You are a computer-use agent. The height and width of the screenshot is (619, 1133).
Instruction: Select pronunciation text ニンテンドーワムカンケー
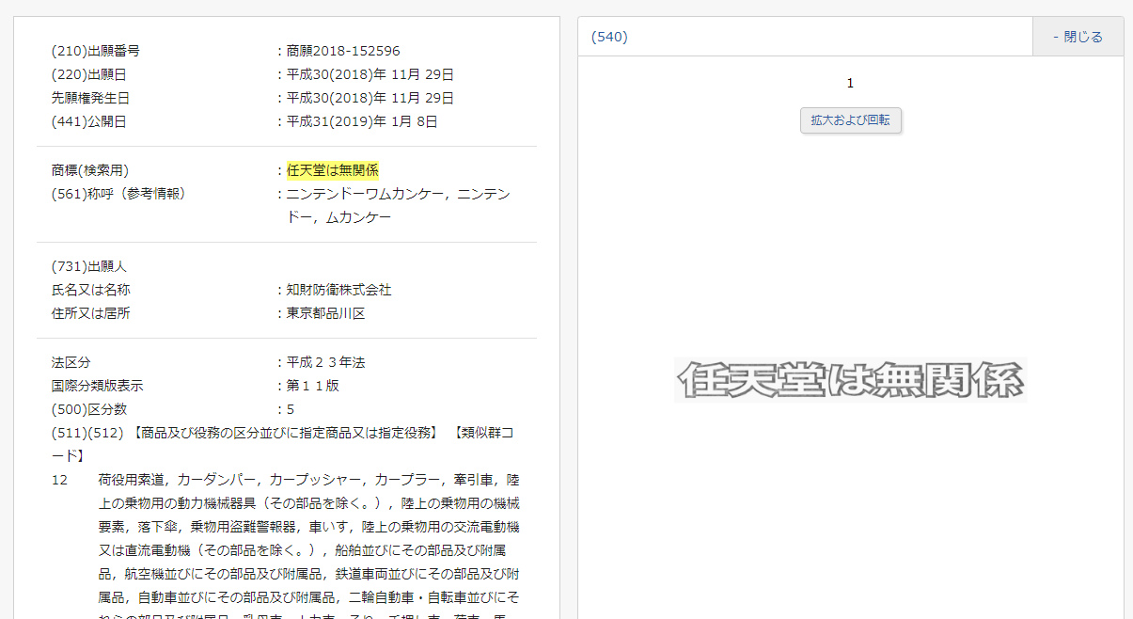click(x=365, y=194)
